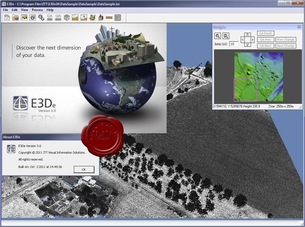
Task: Click the 'E3De Version 3.0' text in About
Action: (x=30, y=146)
